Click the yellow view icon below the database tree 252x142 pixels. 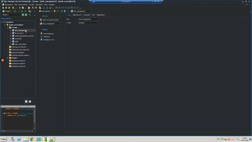pos(26,101)
